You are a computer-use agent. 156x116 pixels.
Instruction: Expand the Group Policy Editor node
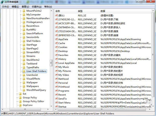17,101
